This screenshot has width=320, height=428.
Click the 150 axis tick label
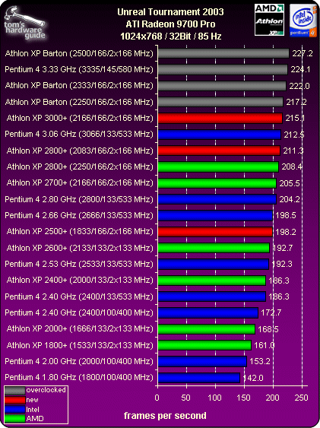tap(243, 398)
